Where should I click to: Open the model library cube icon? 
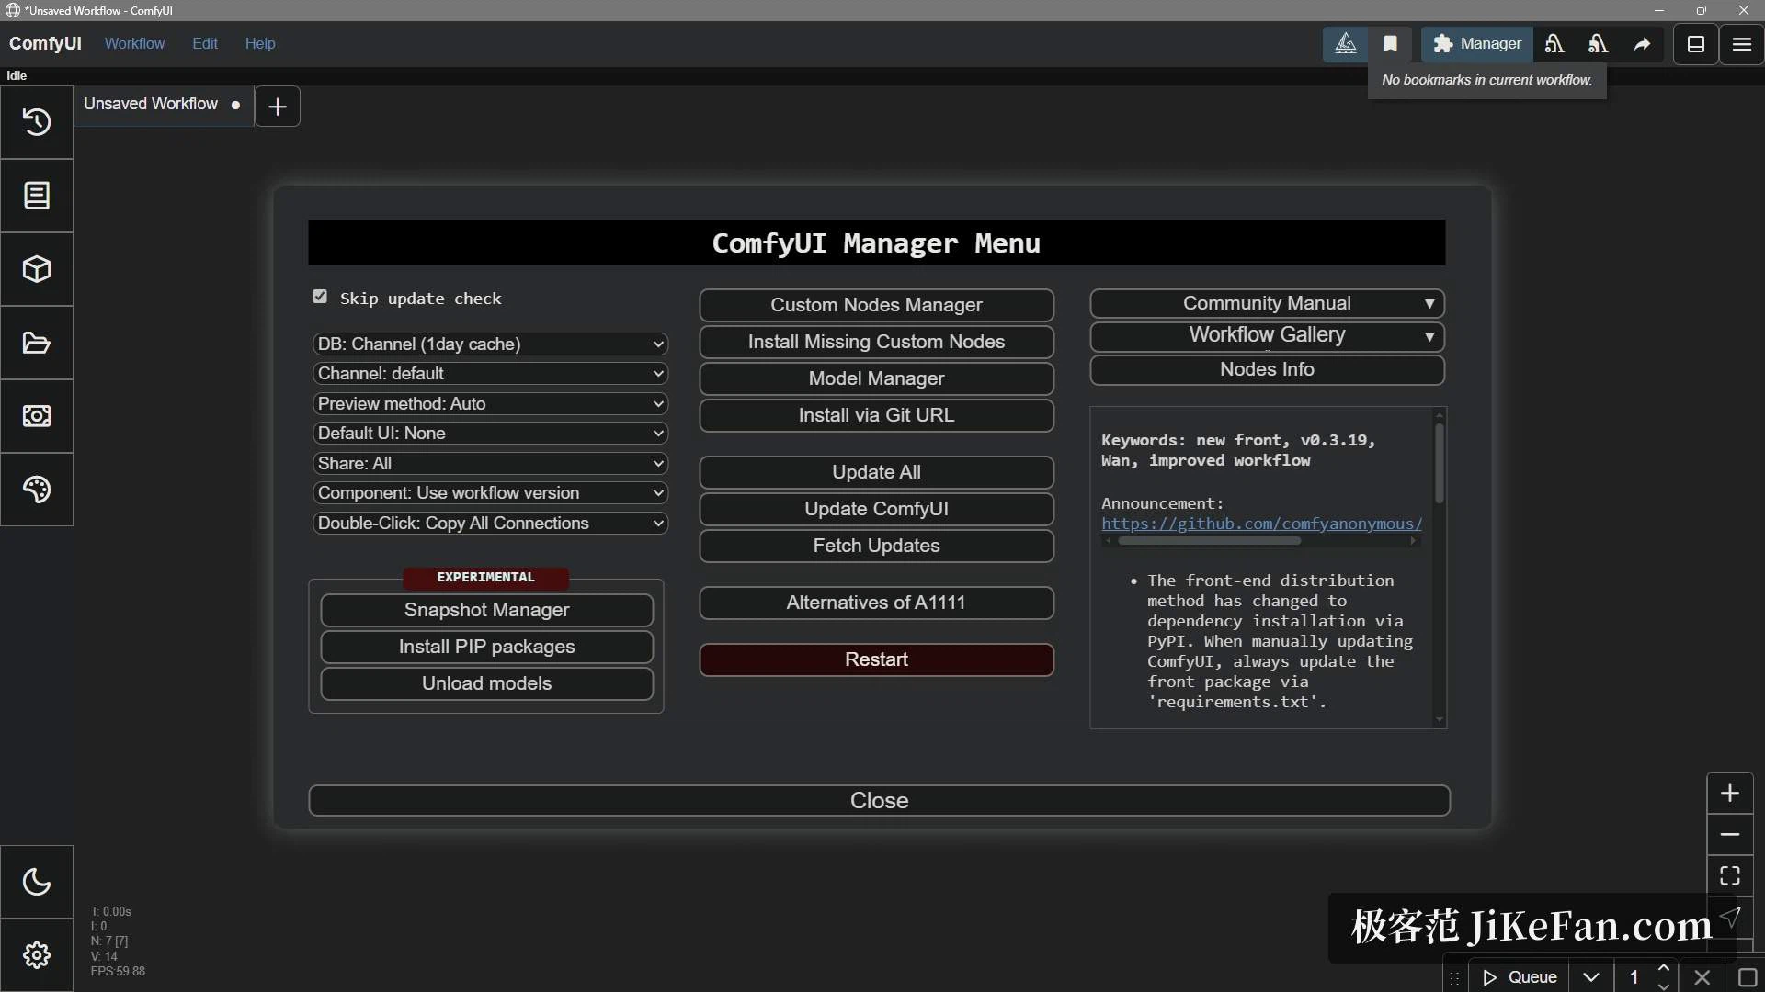tap(37, 269)
